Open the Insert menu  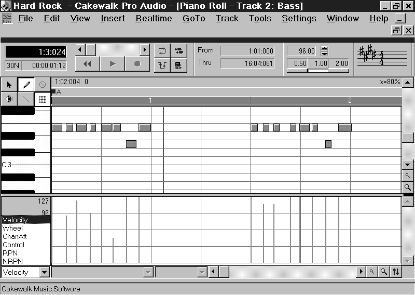(113, 19)
